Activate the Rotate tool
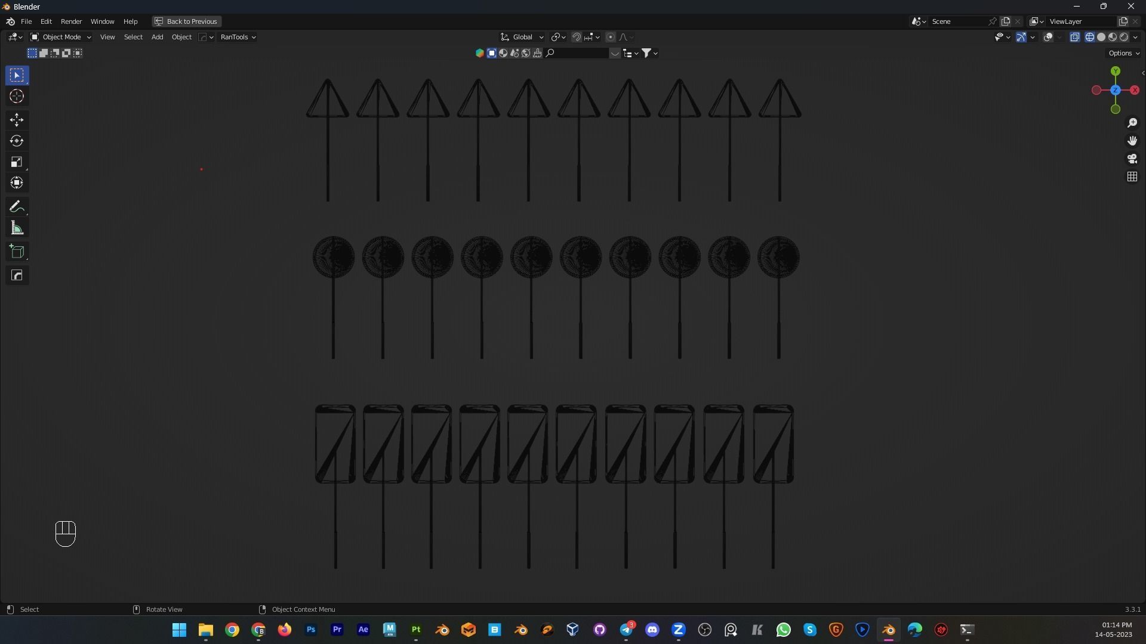Image resolution: width=1146 pixels, height=644 pixels. click(17, 141)
